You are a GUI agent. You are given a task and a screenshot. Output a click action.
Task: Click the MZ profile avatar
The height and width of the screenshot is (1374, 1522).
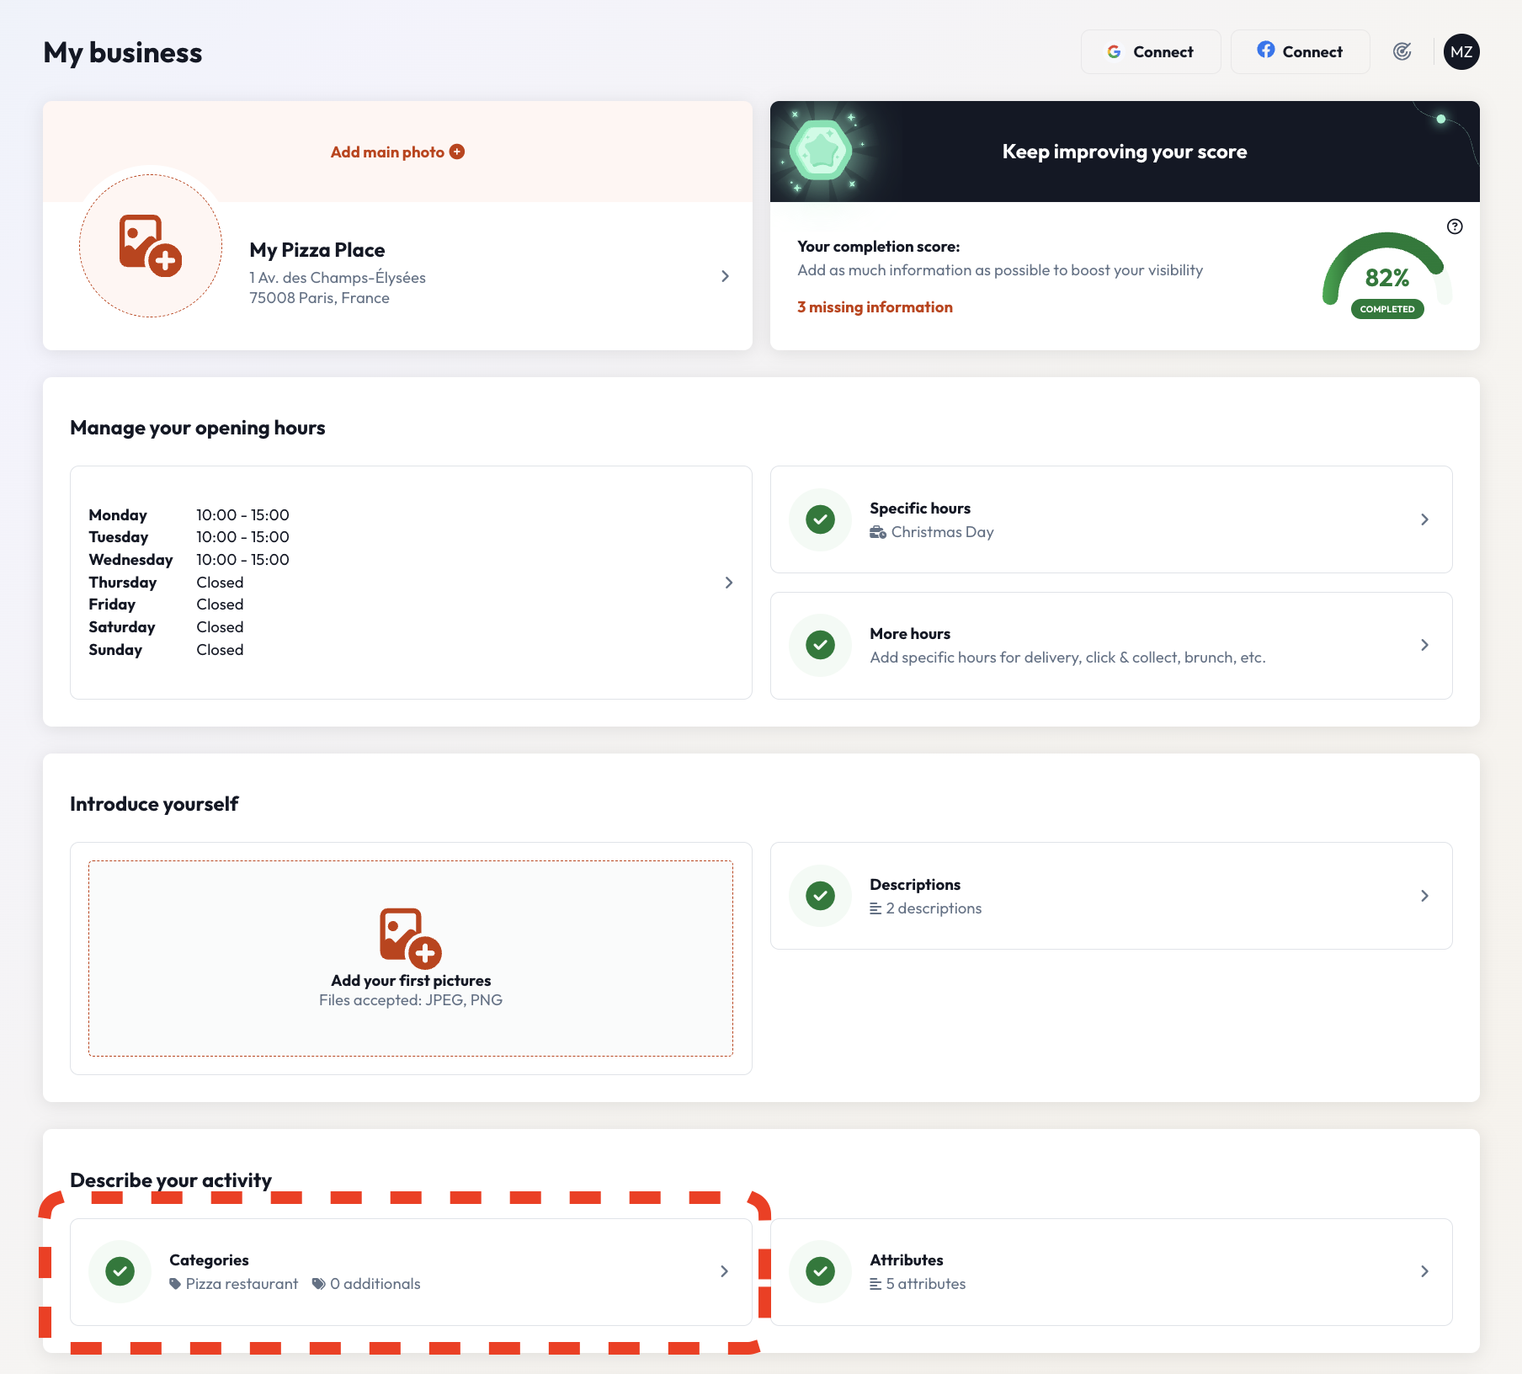point(1461,51)
